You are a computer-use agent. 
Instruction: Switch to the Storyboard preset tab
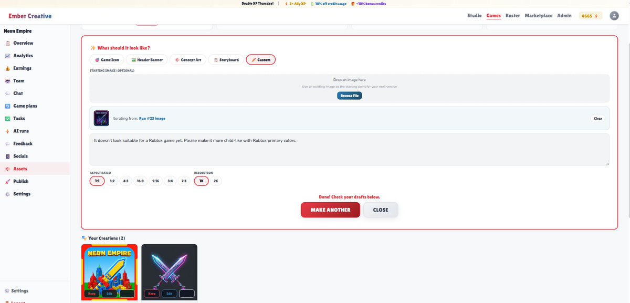click(226, 60)
